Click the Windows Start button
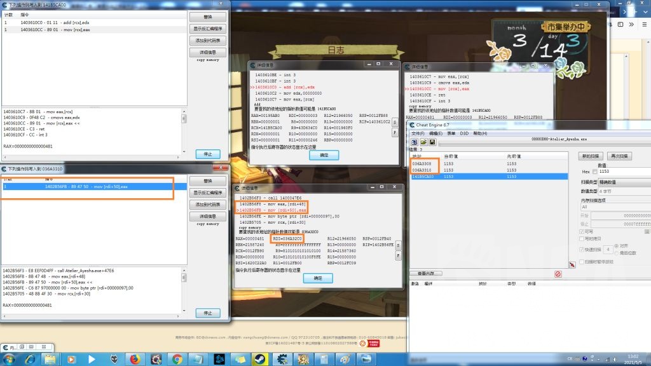 coord(10,358)
